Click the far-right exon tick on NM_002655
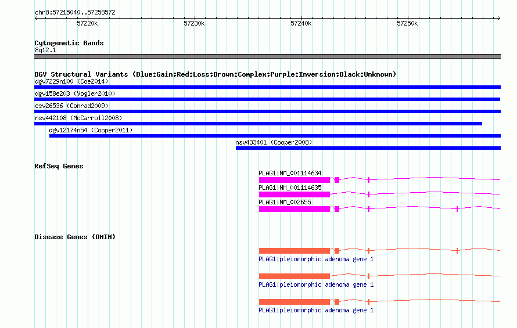517x328 pixels. pos(457,209)
